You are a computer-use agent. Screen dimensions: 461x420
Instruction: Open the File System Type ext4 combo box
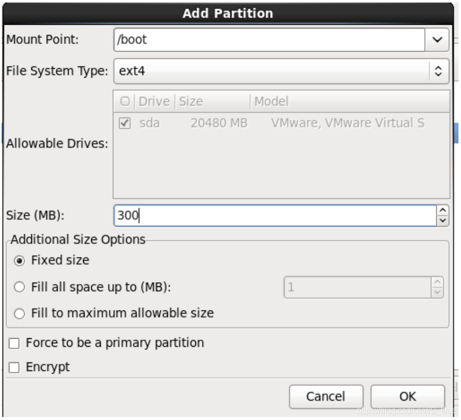[x=281, y=71]
